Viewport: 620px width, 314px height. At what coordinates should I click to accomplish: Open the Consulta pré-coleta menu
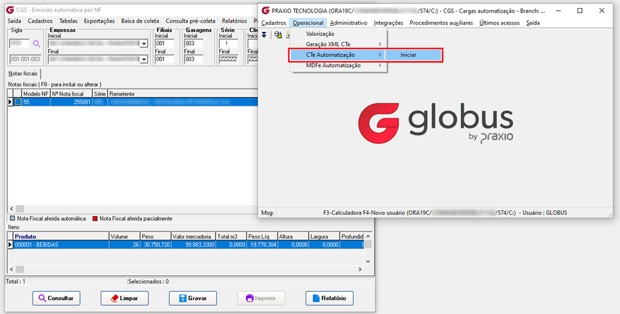pos(190,21)
